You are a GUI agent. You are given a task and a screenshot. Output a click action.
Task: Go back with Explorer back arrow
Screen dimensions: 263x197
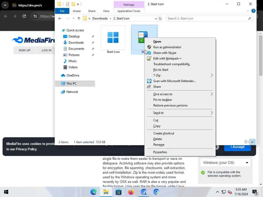[60, 18]
